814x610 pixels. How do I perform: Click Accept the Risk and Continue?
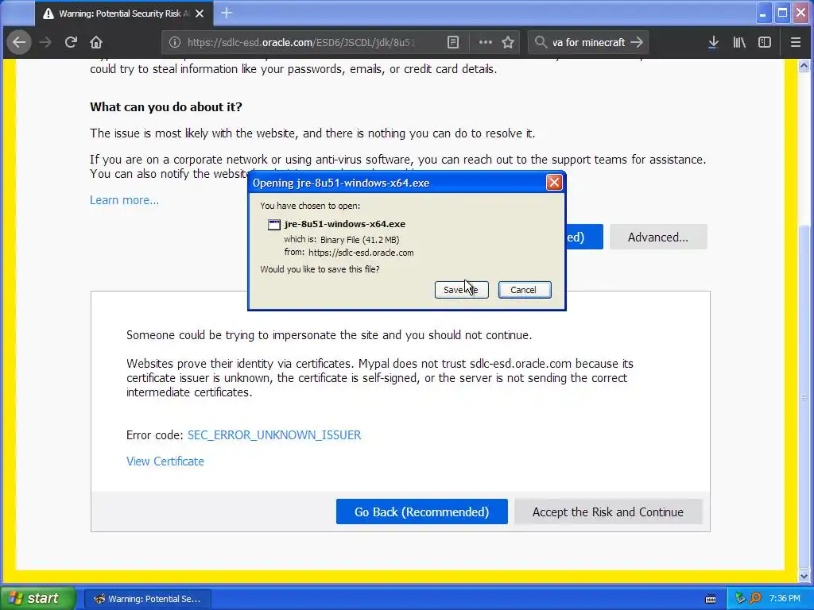pyautogui.click(x=608, y=512)
